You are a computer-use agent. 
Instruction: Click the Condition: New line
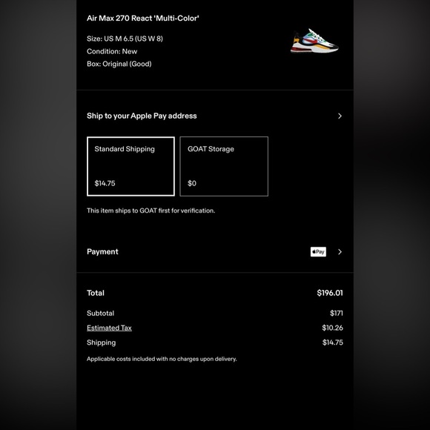pyautogui.click(x=112, y=51)
